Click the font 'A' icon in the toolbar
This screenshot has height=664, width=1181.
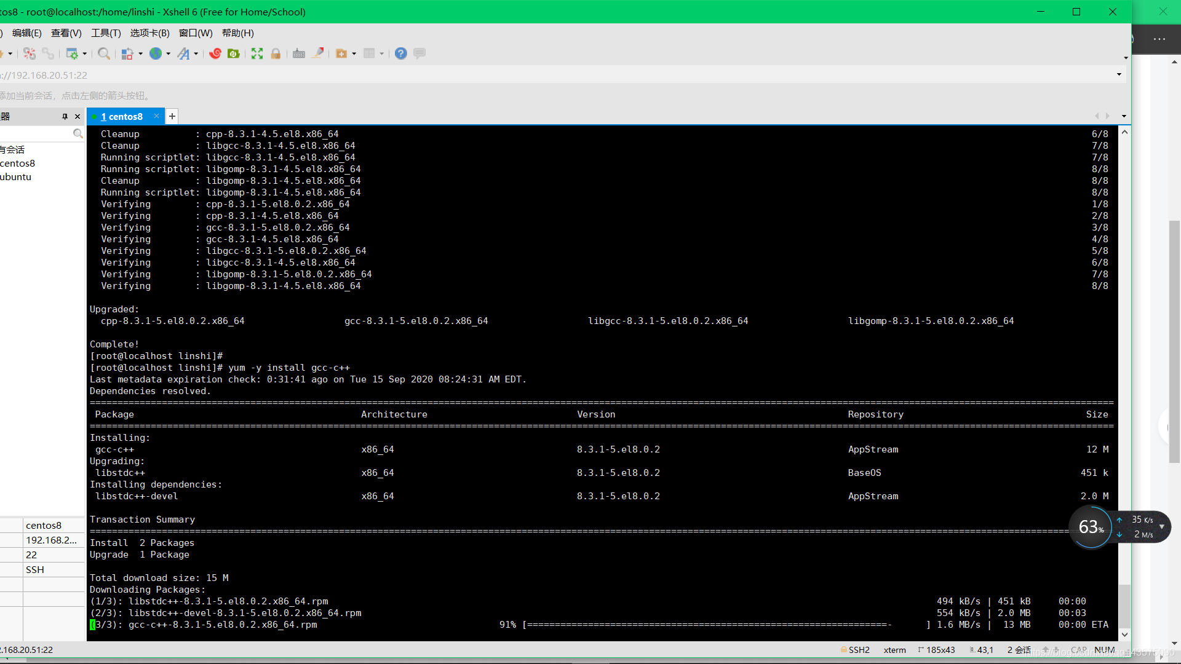183,53
